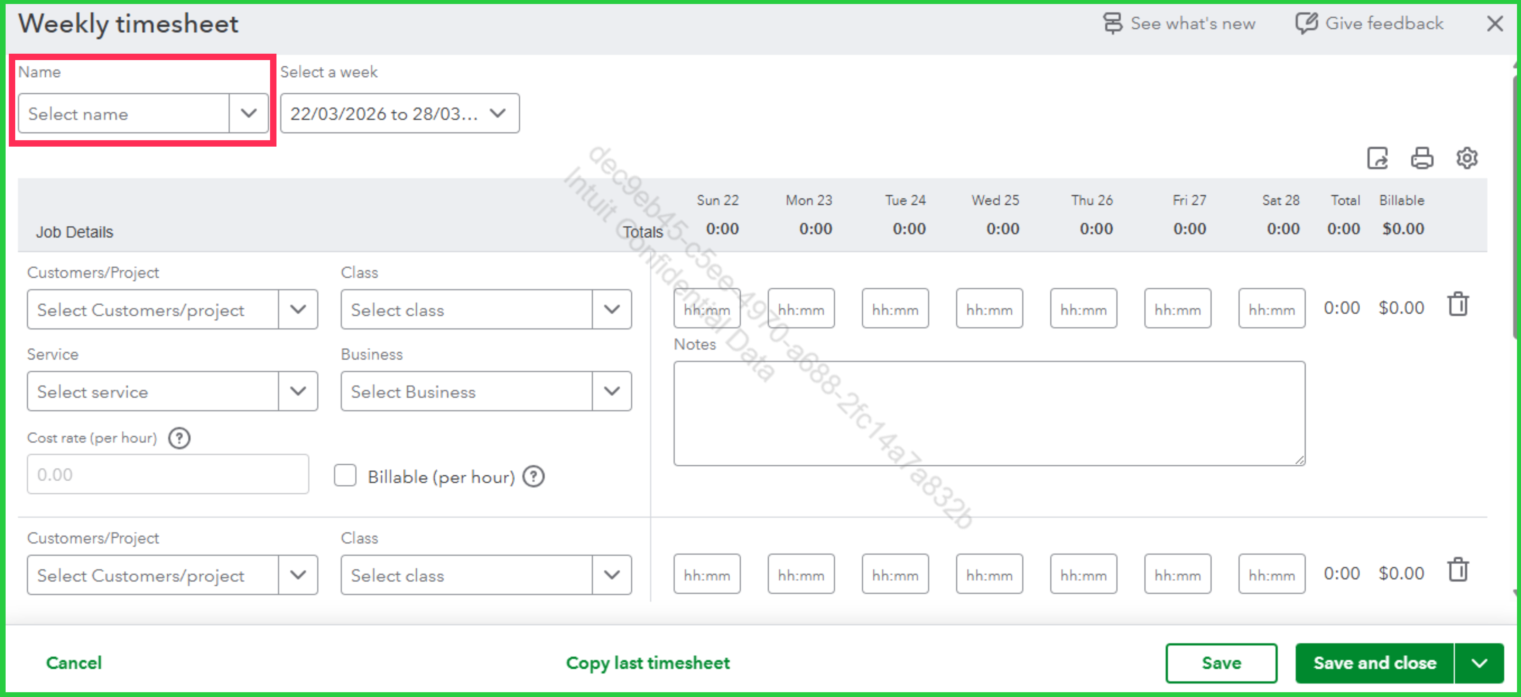Open Save and close options arrow
1521x697 pixels.
point(1479,663)
